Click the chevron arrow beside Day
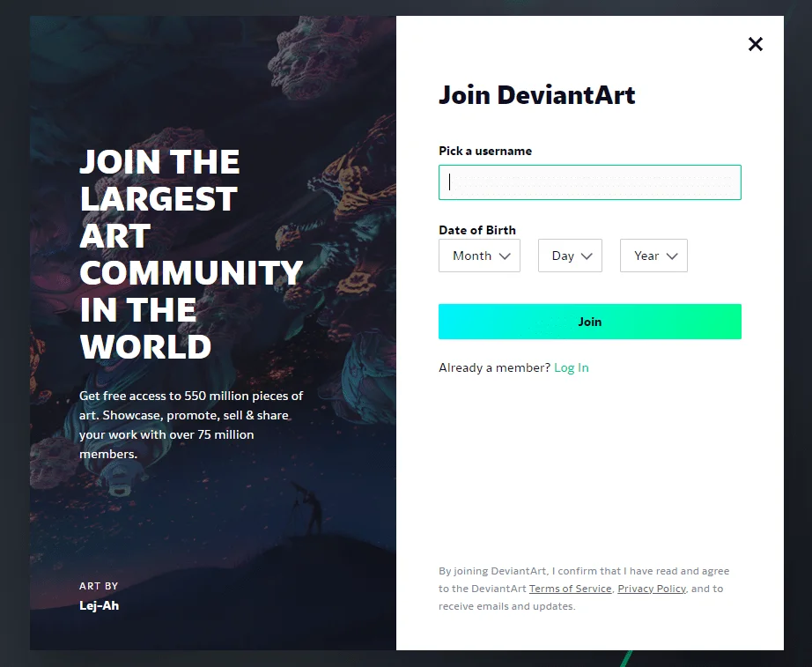This screenshot has width=812, height=667. pyautogui.click(x=587, y=256)
